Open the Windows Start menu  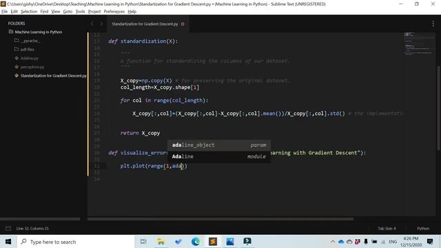(x=8, y=242)
